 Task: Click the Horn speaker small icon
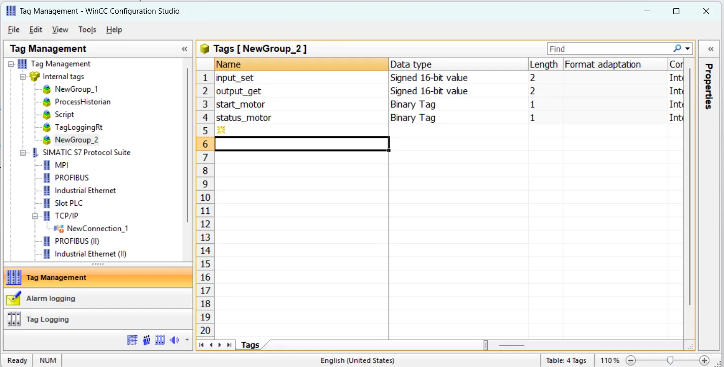coord(175,340)
